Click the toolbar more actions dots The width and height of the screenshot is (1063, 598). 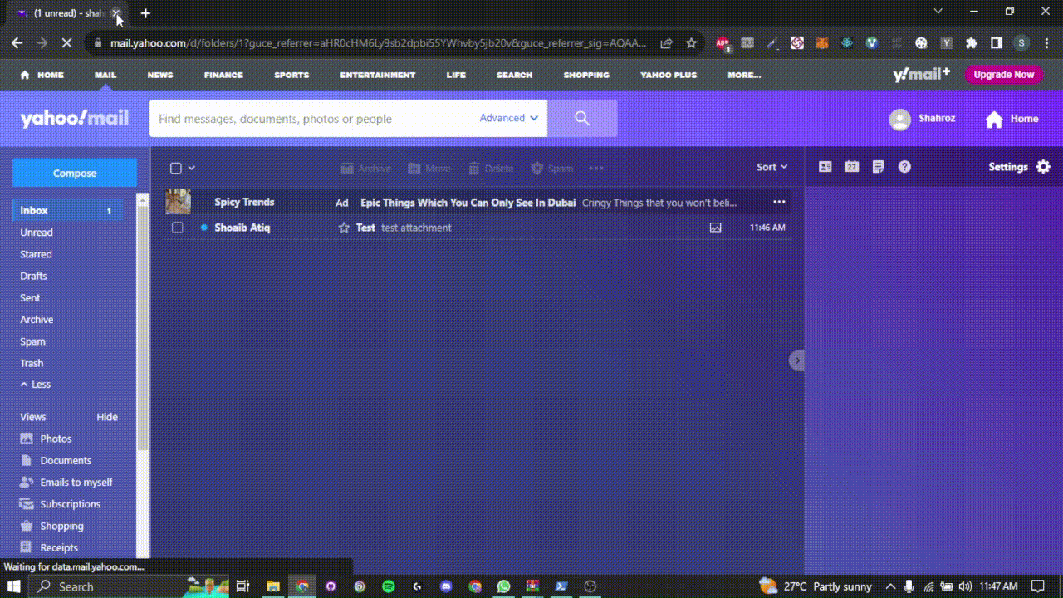click(x=596, y=169)
